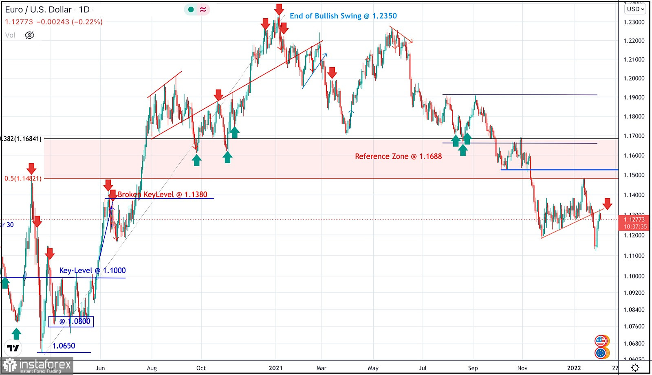Viewport: 652px width, 375px height.
Task: Click the 'Aug' time axis label
Action: point(152,368)
